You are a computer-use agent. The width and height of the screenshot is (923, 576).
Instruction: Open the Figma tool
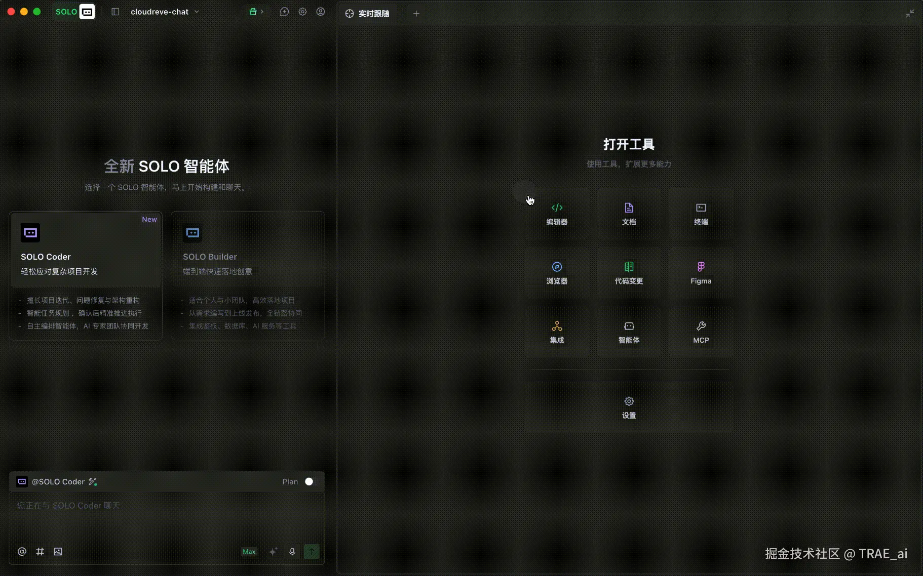click(701, 273)
